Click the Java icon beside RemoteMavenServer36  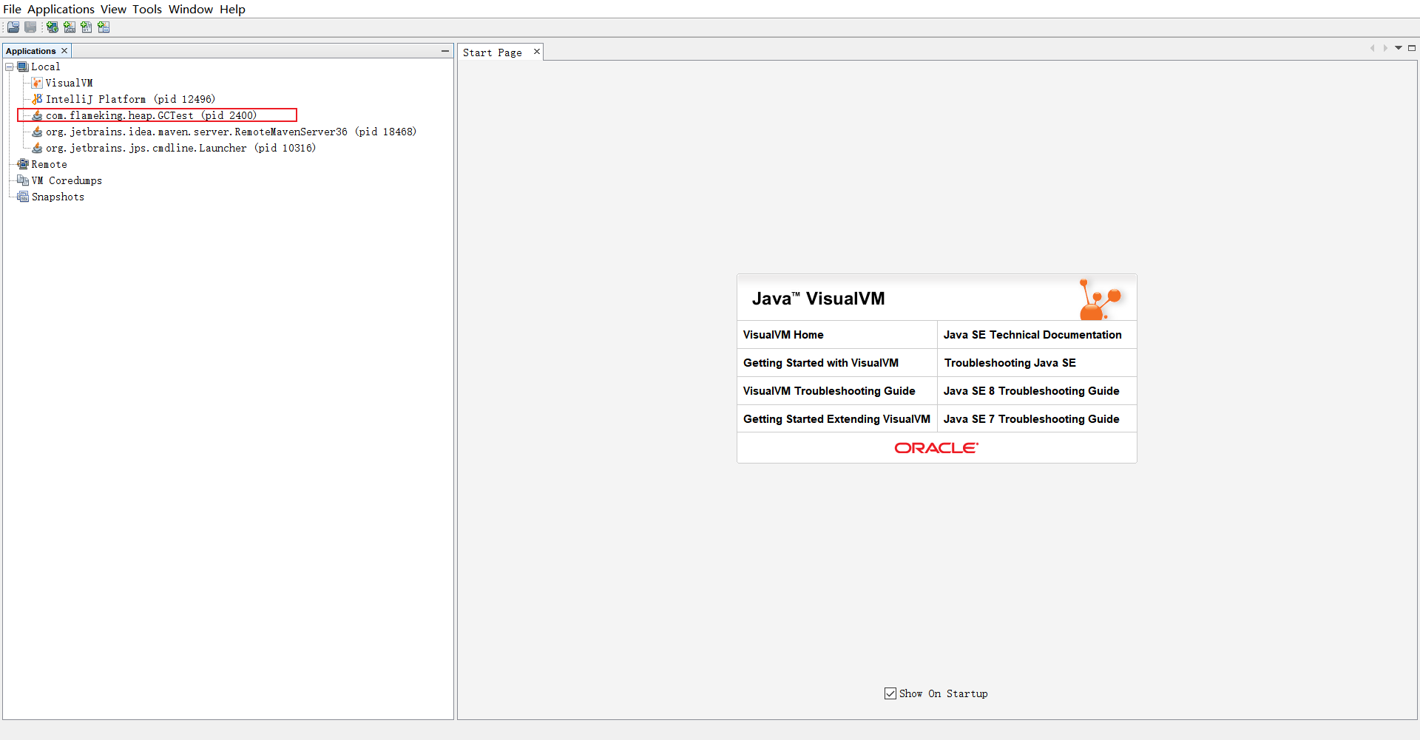point(37,132)
